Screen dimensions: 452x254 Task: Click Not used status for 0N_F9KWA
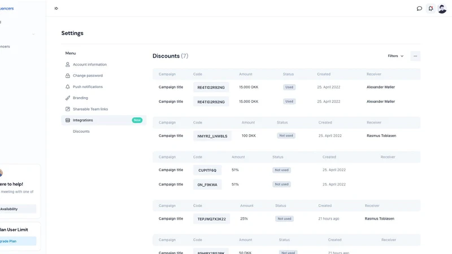point(281,185)
